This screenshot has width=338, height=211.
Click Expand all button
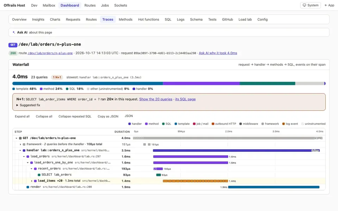(x=22, y=116)
